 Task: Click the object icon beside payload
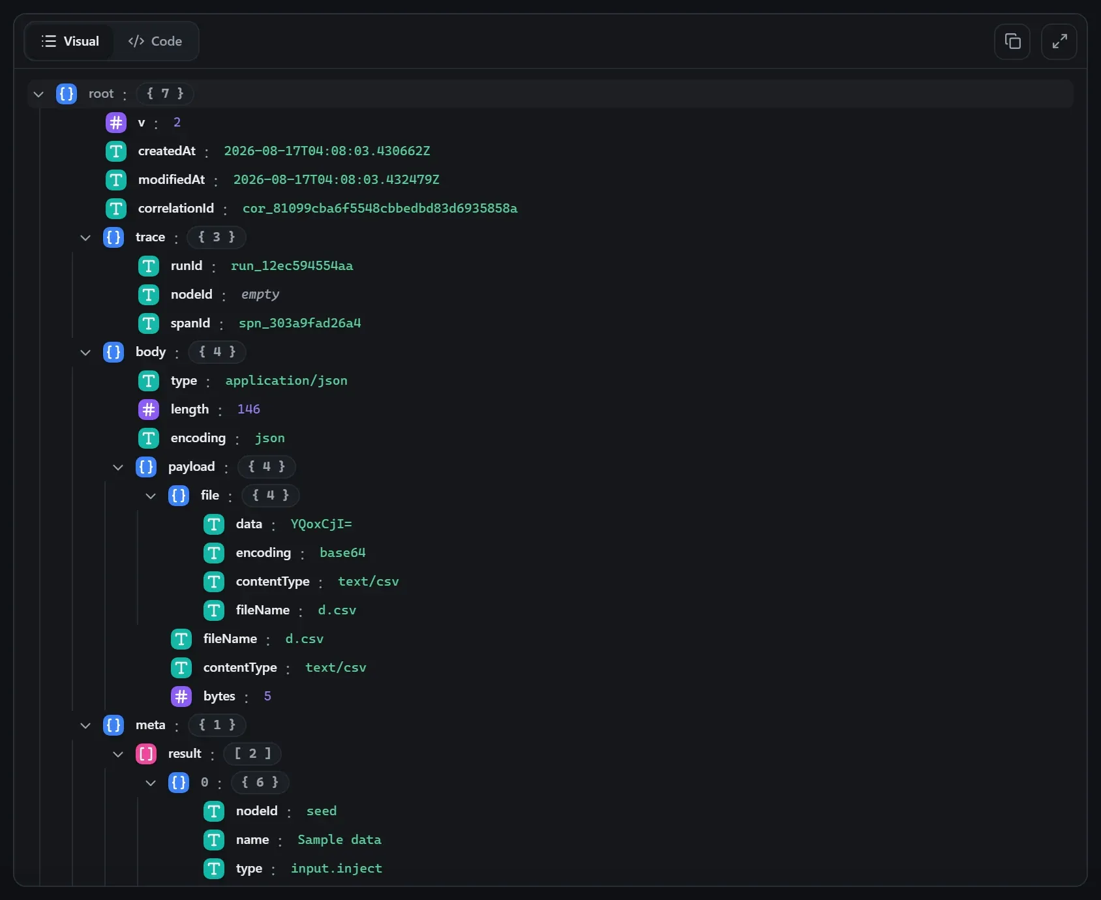146,467
